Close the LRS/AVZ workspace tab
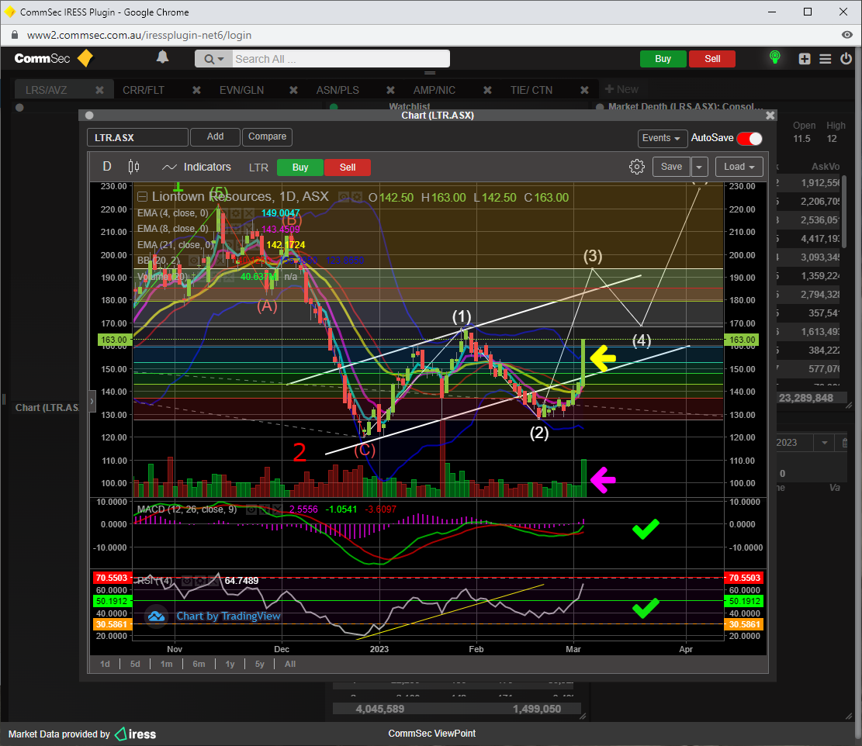The width and height of the screenshot is (862, 746). point(99,89)
